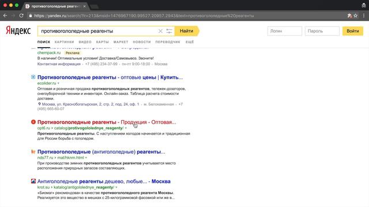Switch to the Видео tab
This screenshot has width=369, height=207.
pyautogui.click(x=85, y=42)
